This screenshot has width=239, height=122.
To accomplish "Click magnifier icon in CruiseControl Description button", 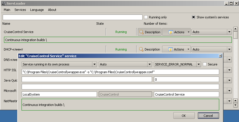I will click(142, 32).
